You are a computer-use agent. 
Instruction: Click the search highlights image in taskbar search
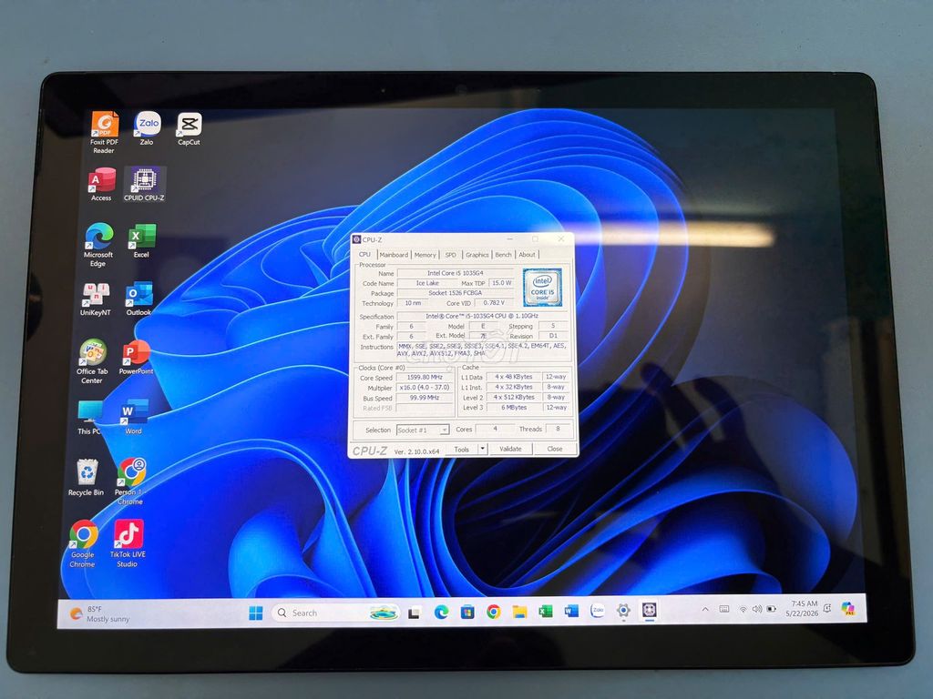384,613
